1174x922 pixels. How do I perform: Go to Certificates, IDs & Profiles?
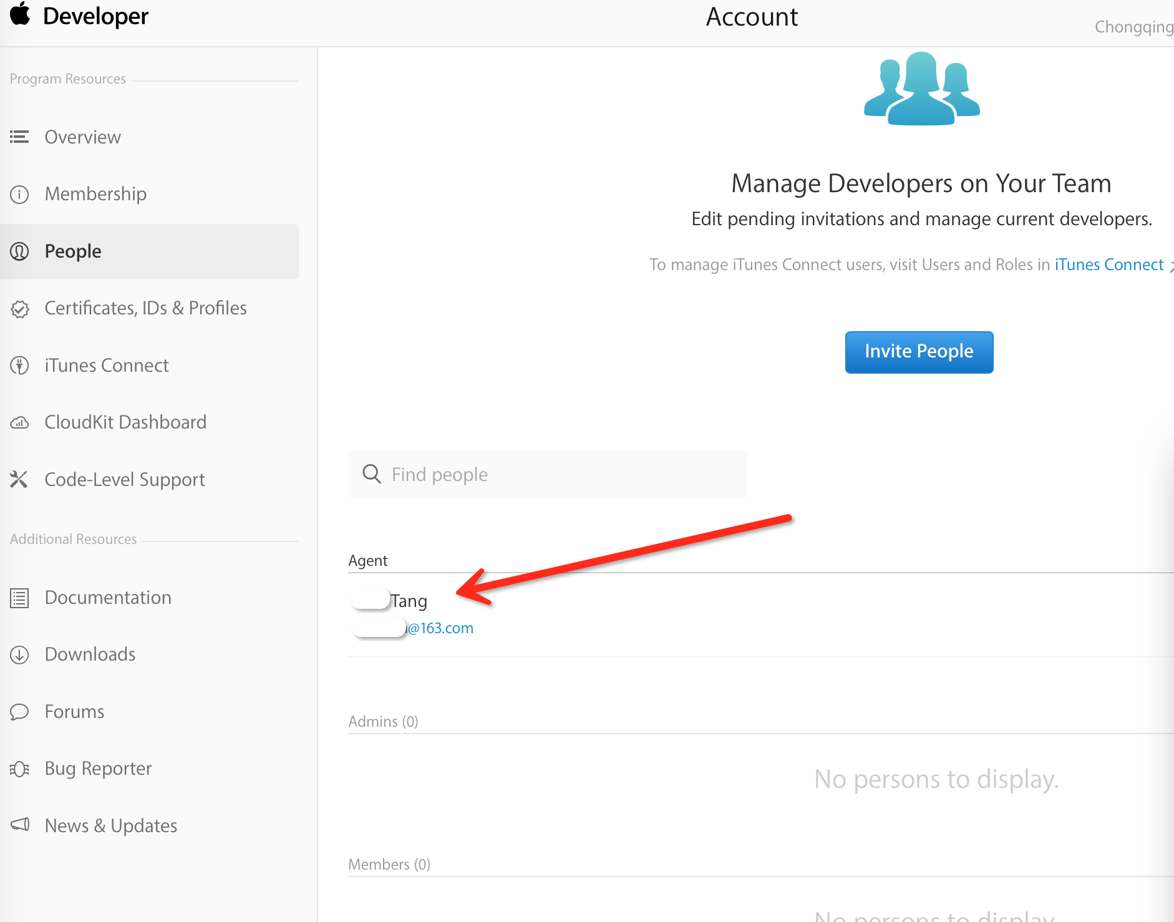coord(146,308)
